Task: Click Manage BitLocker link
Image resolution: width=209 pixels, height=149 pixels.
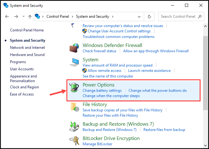Action: tap(97, 144)
